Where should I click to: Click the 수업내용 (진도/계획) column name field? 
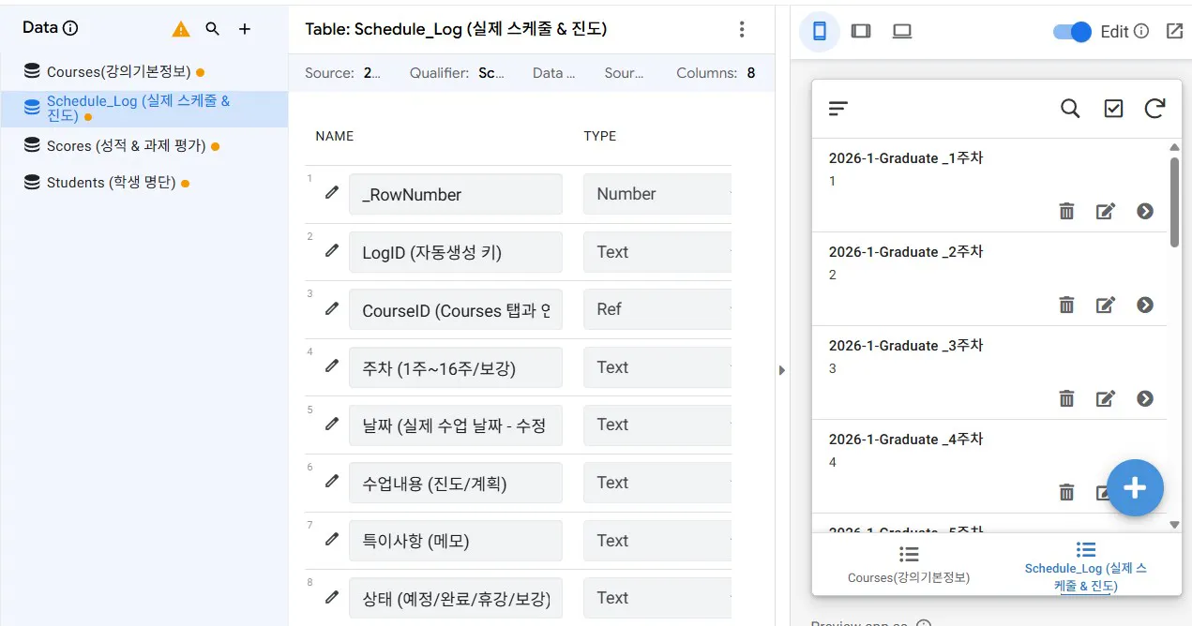(x=455, y=483)
